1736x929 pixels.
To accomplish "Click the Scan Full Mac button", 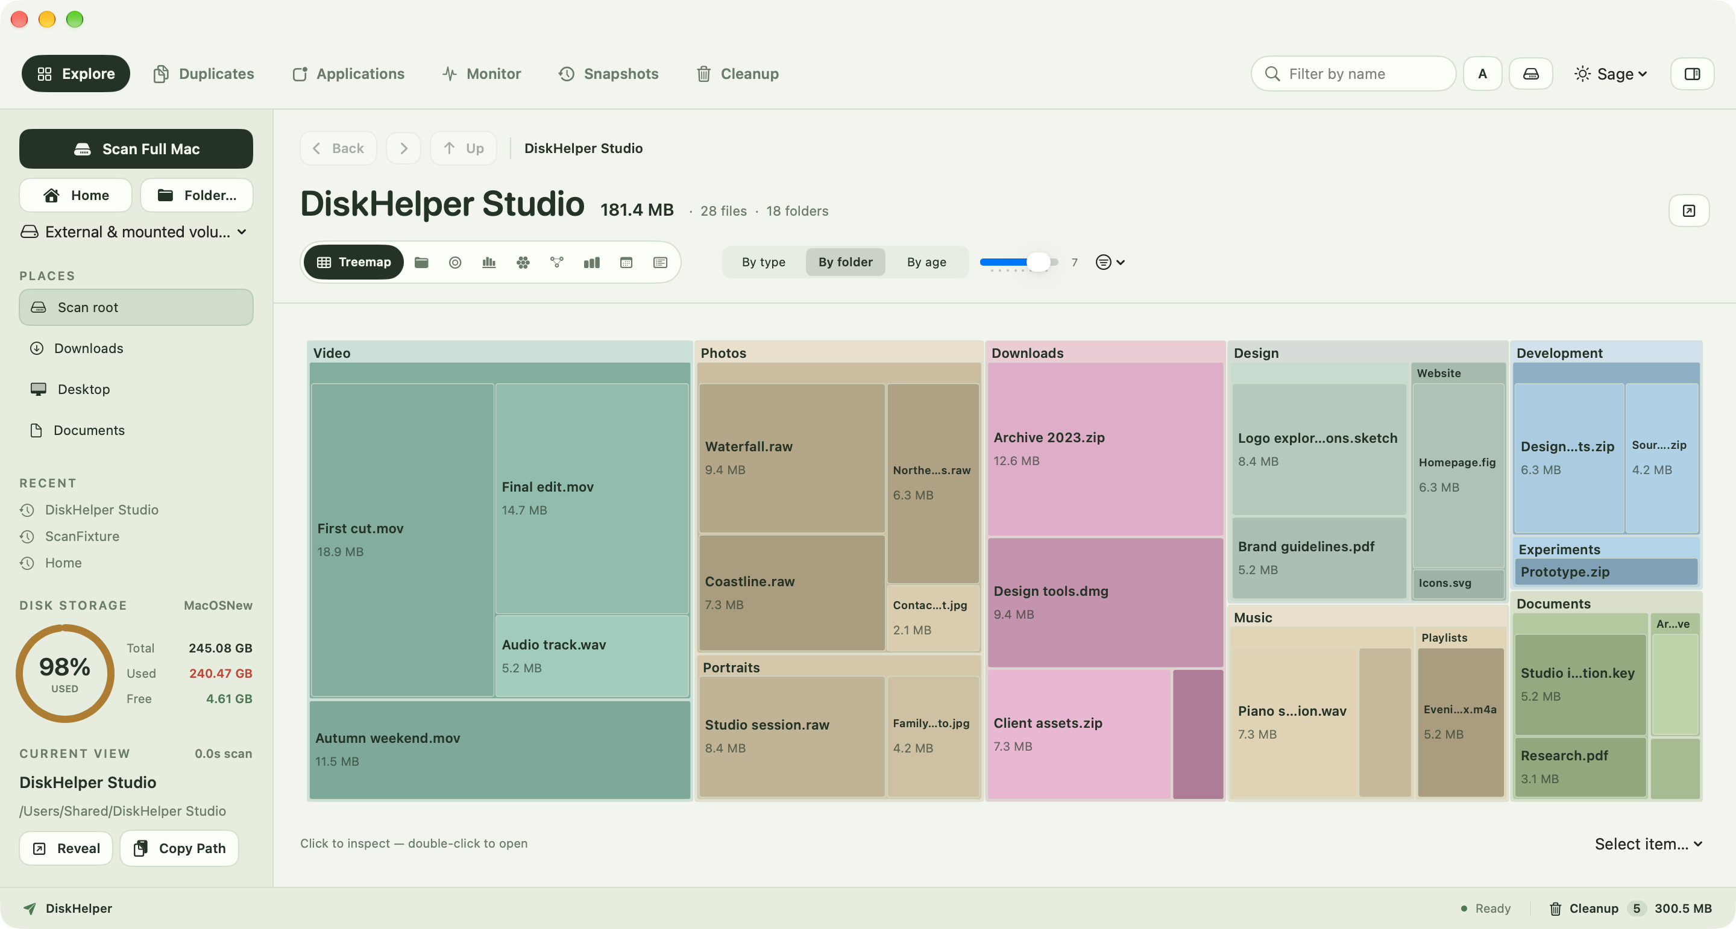I will pos(136,149).
